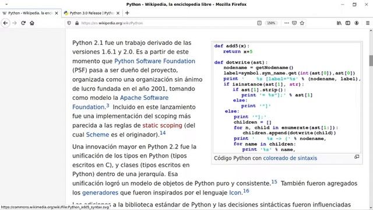
Task: Open the window menu at title bar left
Action: 6,4
